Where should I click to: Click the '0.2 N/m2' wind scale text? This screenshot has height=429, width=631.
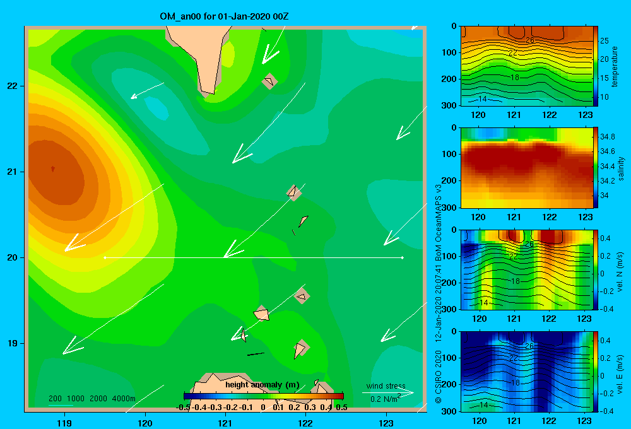coord(386,399)
